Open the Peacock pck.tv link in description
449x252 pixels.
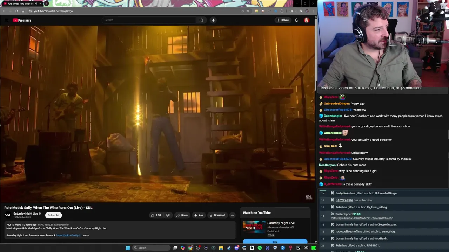(x=68, y=235)
